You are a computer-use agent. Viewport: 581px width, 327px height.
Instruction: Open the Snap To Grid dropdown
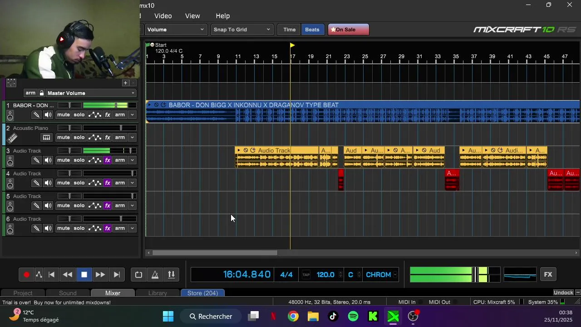click(242, 30)
